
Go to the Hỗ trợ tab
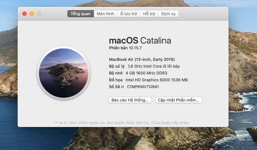pyautogui.click(x=149, y=14)
